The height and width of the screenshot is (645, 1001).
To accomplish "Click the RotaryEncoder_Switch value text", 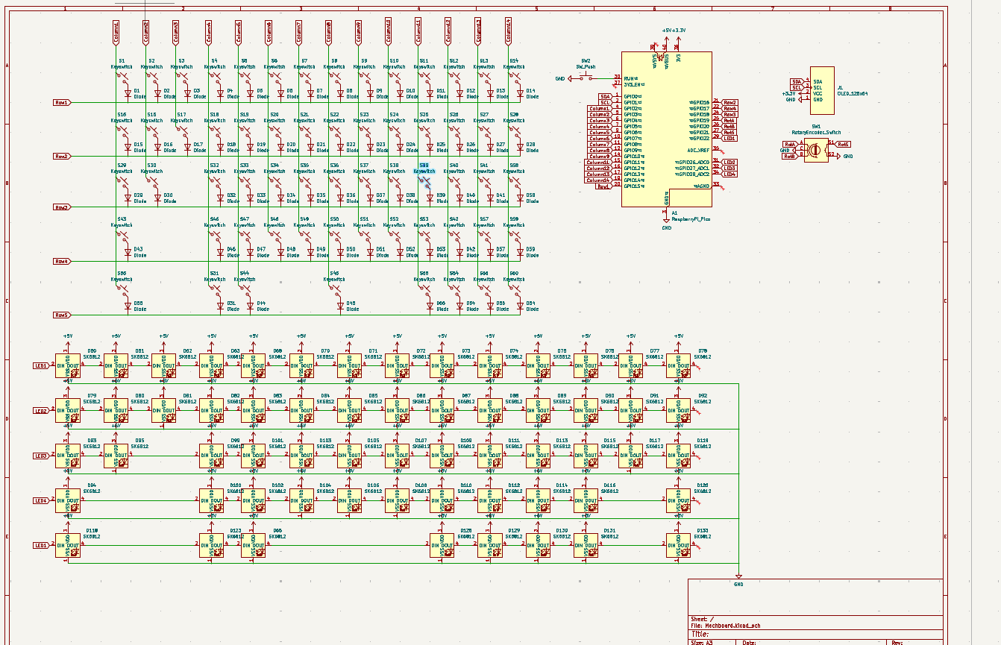I will pyautogui.click(x=816, y=132).
